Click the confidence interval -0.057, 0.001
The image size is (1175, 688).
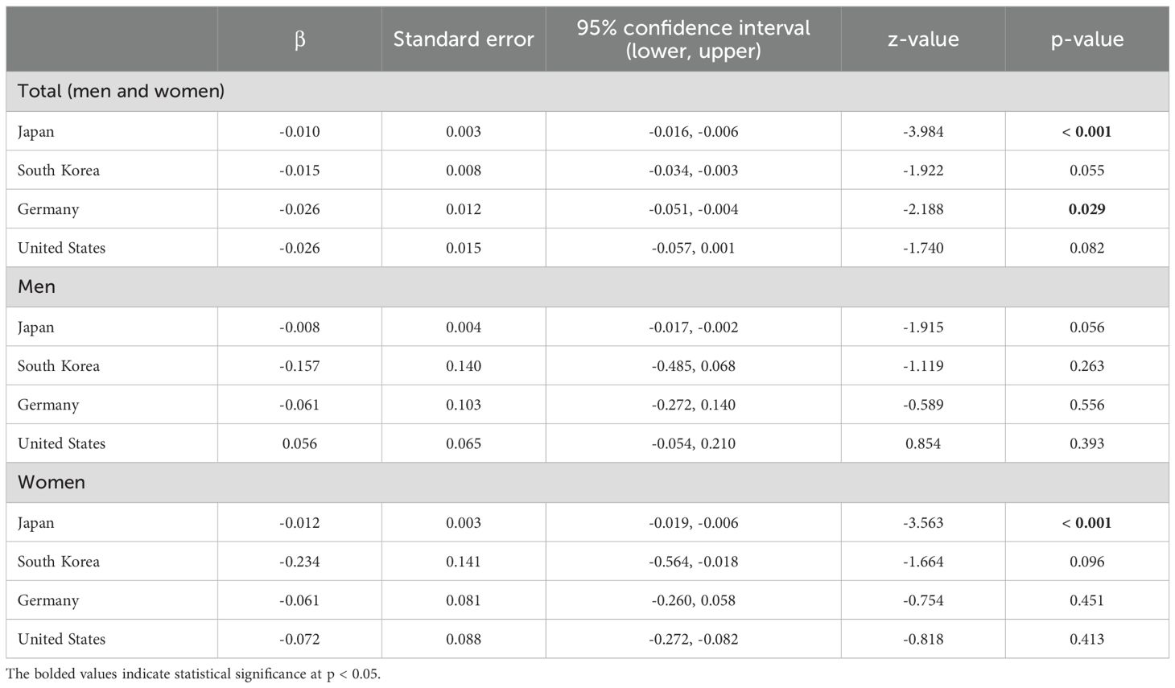pos(693,248)
